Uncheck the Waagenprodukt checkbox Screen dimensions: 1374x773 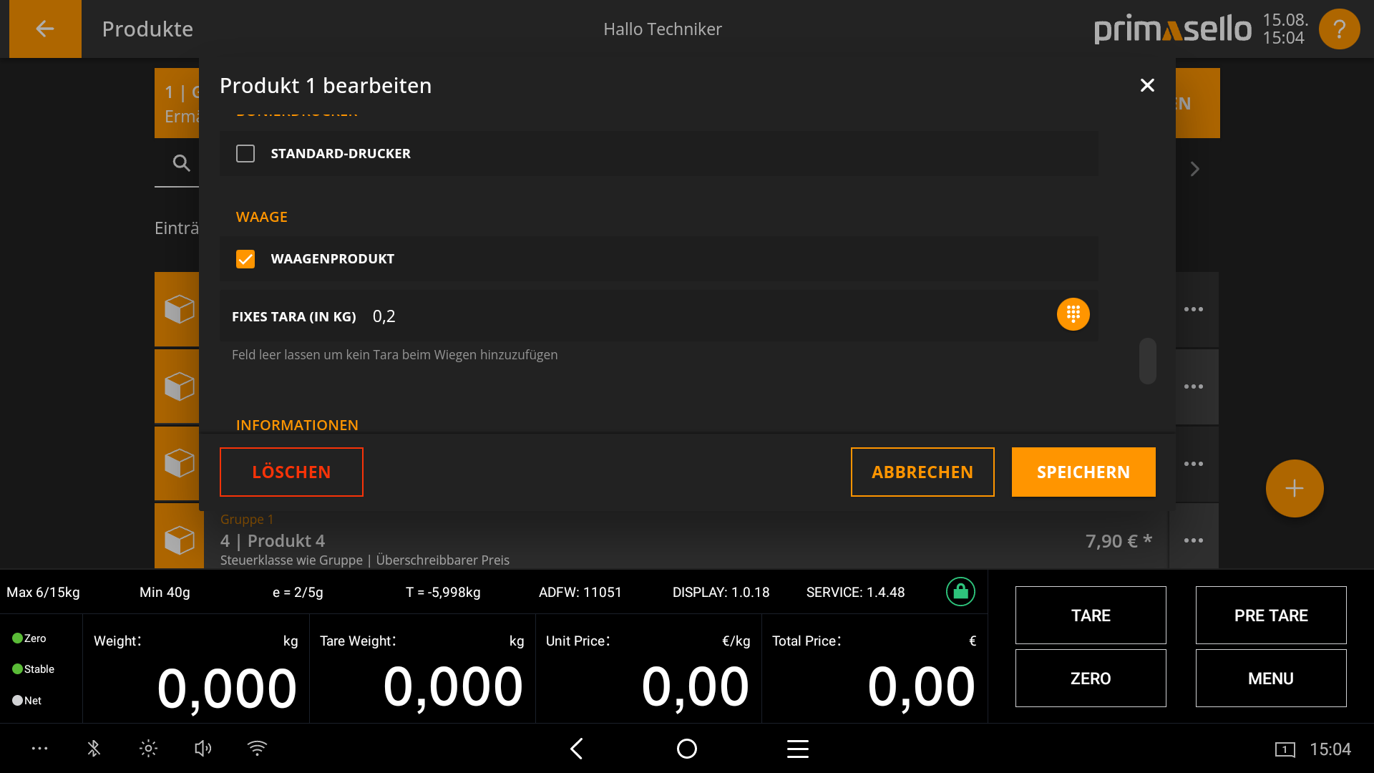pos(245,259)
